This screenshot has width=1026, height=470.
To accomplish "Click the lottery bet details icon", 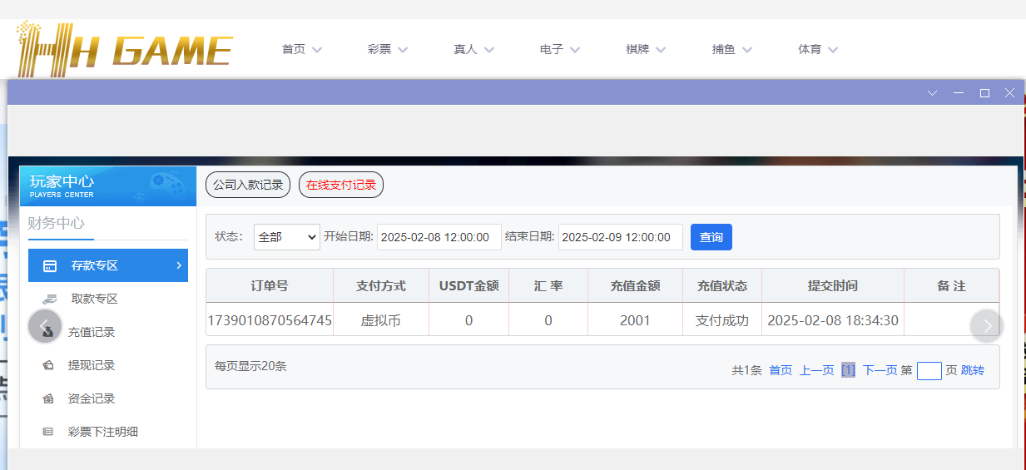I will tap(48, 432).
